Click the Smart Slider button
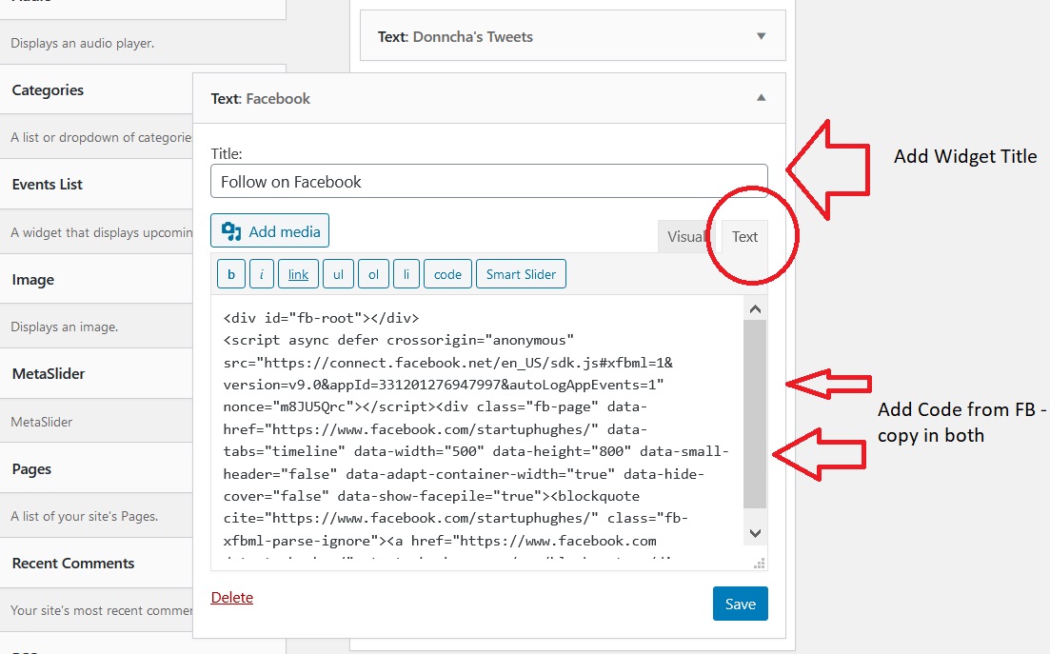Viewport: 1050px width, 654px height. (x=521, y=274)
